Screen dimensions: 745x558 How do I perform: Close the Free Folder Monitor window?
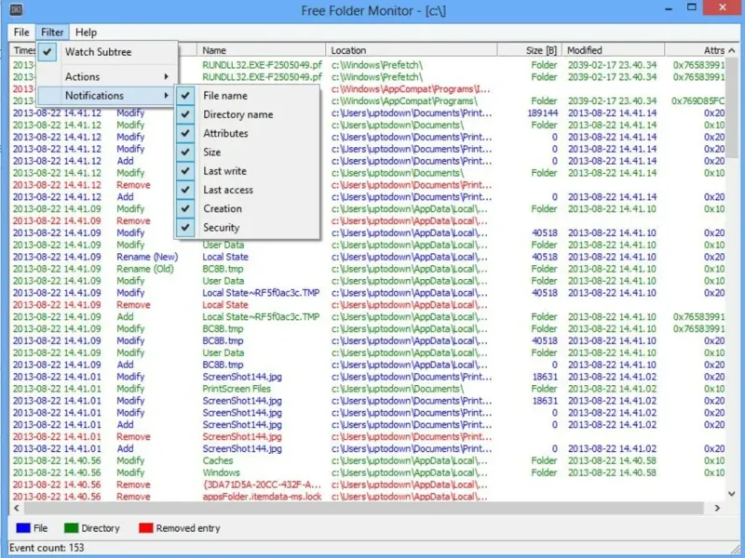click(x=723, y=7)
